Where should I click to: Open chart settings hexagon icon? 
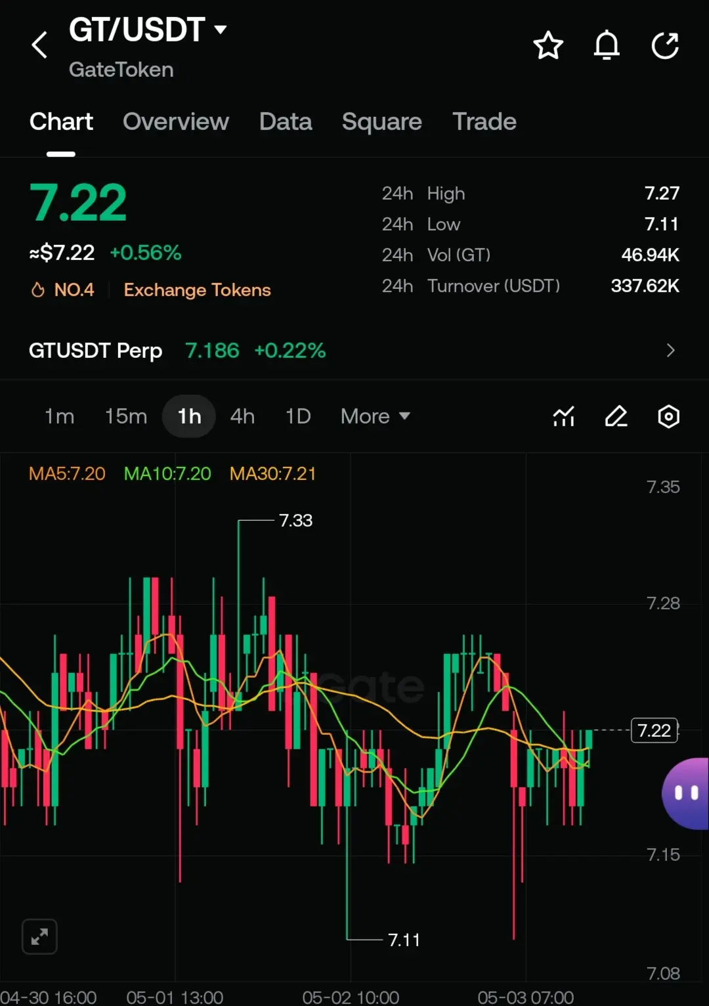point(668,416)
